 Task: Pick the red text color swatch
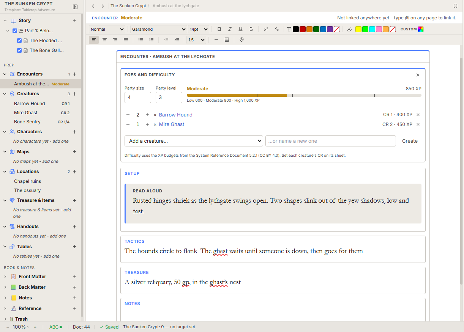[x=303, y=29]
